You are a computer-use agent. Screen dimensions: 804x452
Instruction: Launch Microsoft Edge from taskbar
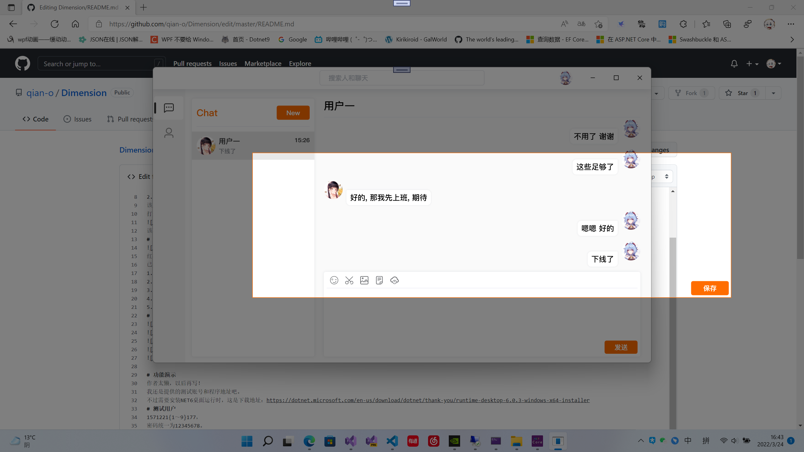pyautogui.click(x=309, y=441)
